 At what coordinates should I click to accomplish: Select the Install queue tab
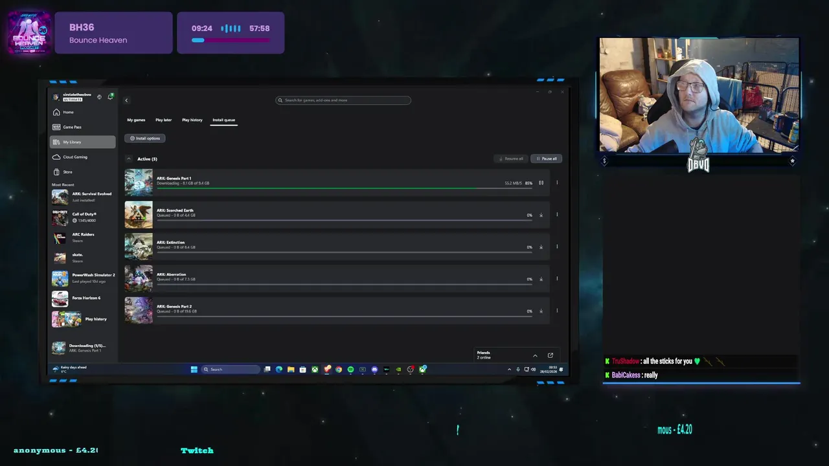point(223,120)
